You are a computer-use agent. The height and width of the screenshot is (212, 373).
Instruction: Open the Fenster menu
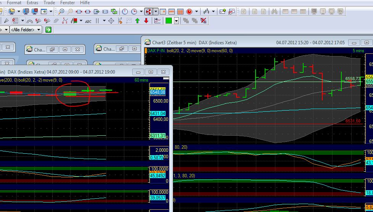tap(67, 3)
